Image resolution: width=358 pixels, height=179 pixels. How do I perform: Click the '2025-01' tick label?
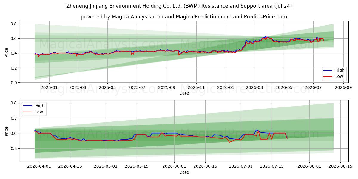pos(49,88)
